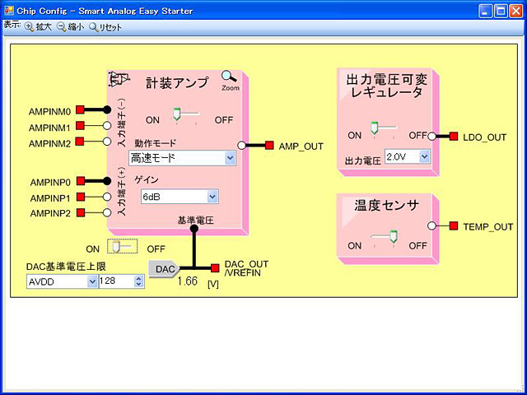The image size is (527, 395).
Task: Click 拡大 zoom in toolbar button
Action: (x=39, y=27)
